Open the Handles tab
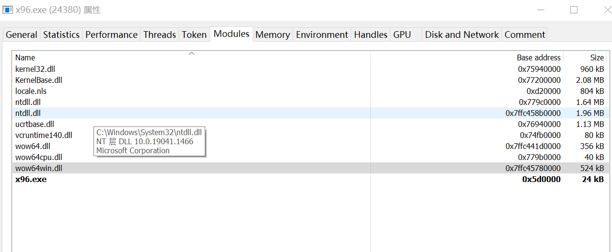Screen dimensions: 612x252 pyautogui.click(x=371, y=34)
